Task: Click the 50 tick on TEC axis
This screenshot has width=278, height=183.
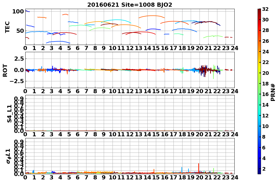Action: coord(20,31)
